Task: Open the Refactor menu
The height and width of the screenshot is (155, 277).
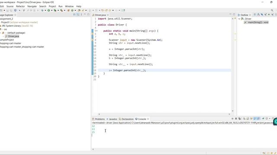Action: 20,6
